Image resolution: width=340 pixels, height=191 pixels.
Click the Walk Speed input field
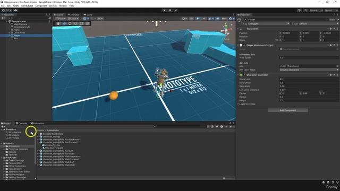click(x=309, y=58)
